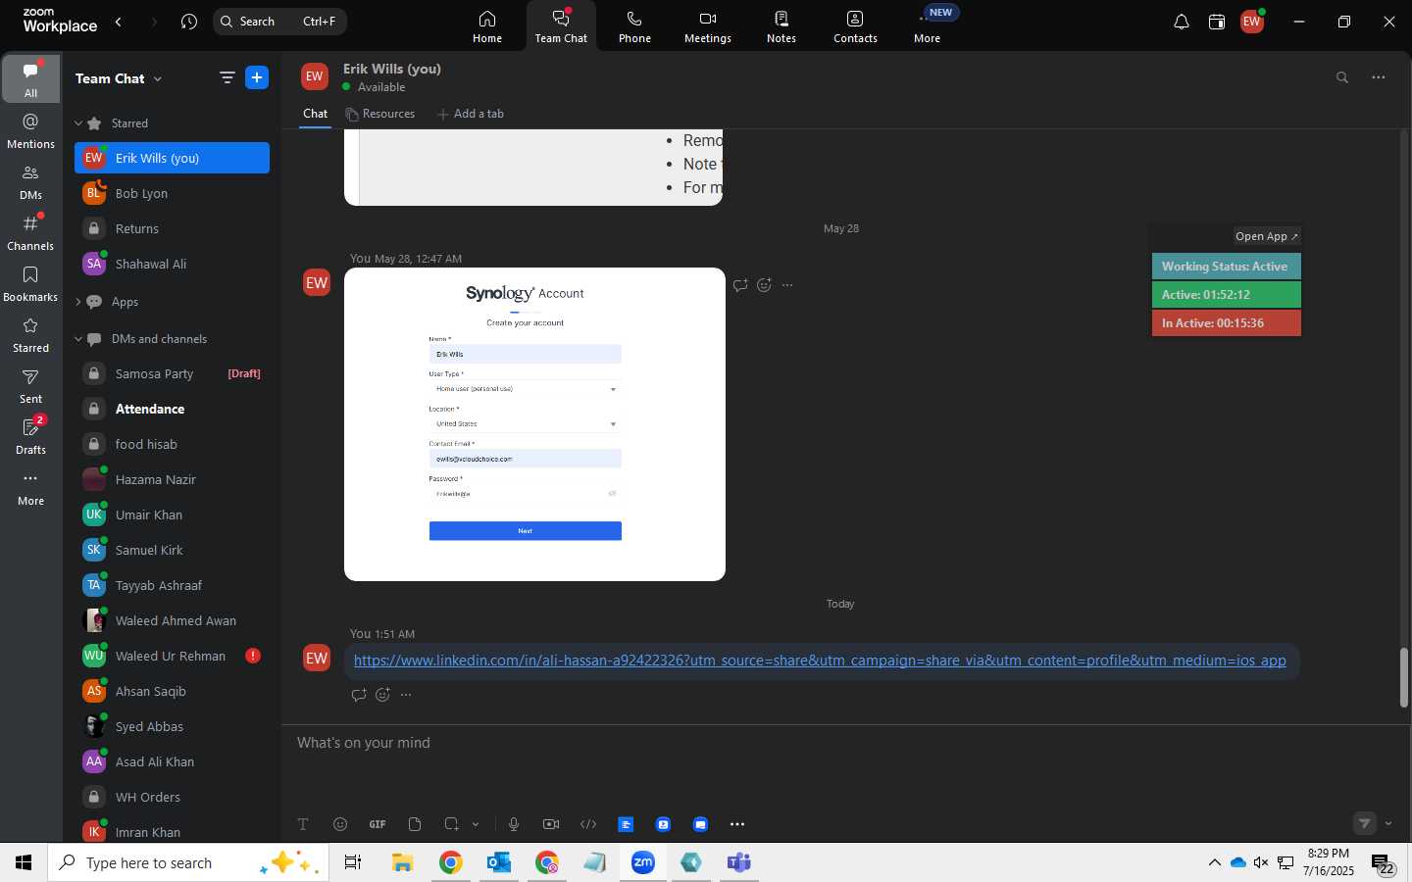This screenshot has height=882, width=1412.
Task: Open Bob Lyon chat
Action: point(172,193)
